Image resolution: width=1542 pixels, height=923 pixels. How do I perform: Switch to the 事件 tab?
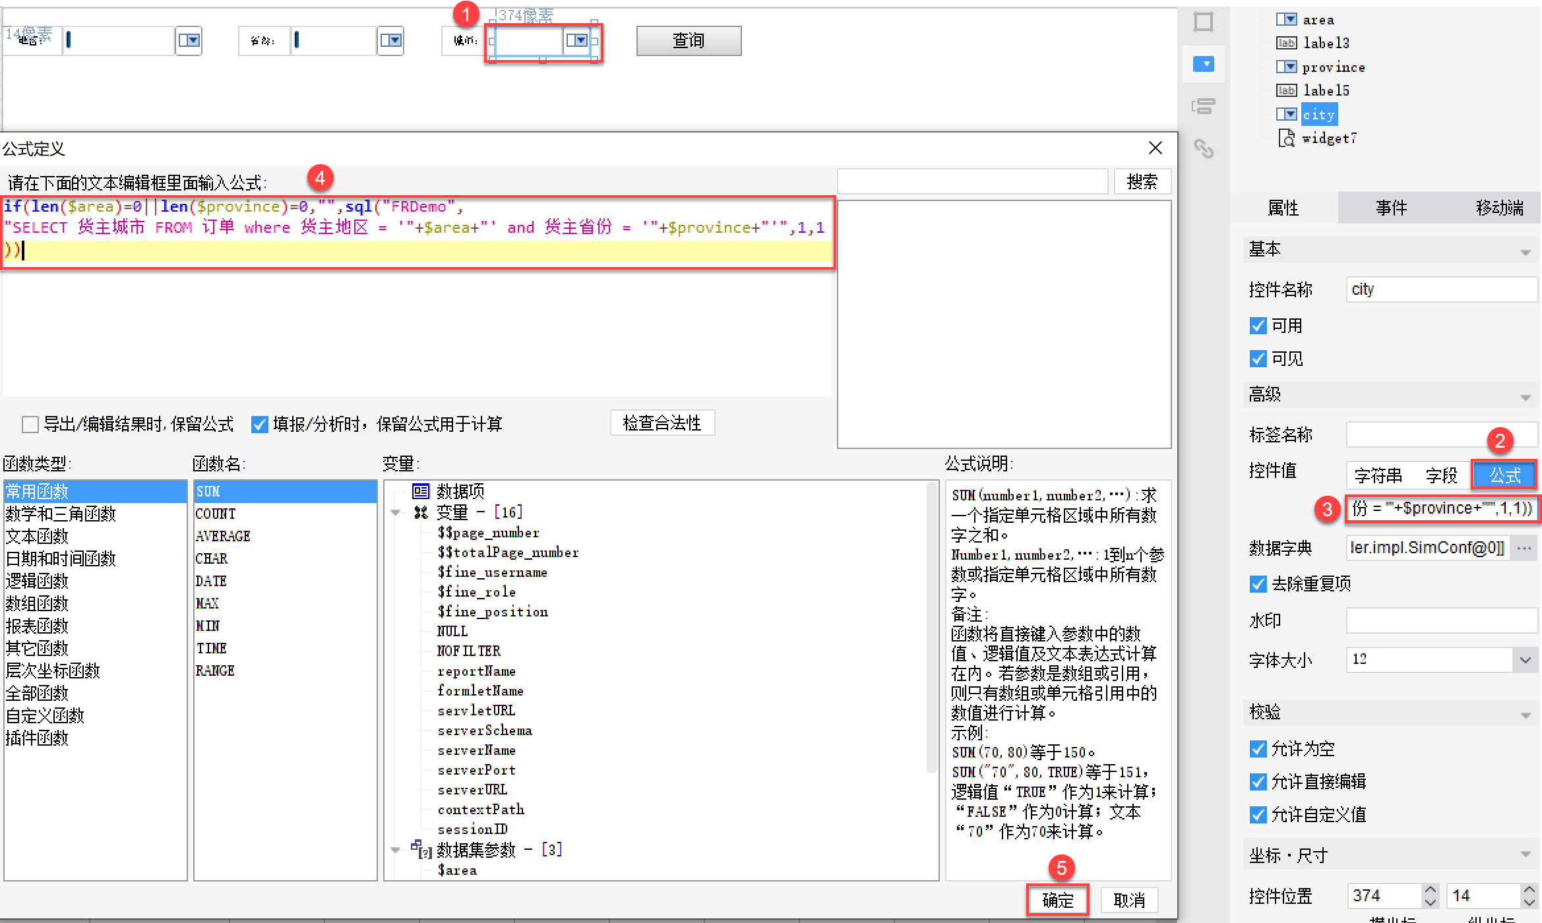pos(1391,208)
